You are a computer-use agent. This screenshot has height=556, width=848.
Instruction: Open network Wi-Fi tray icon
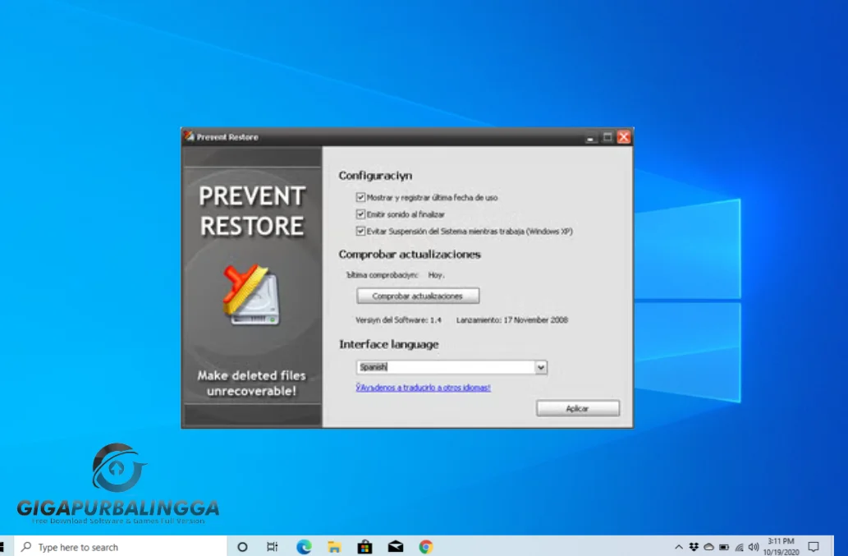(739, 547)
